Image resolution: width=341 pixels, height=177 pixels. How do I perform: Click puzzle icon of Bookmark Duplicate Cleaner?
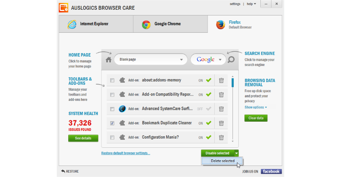[122, 123]
